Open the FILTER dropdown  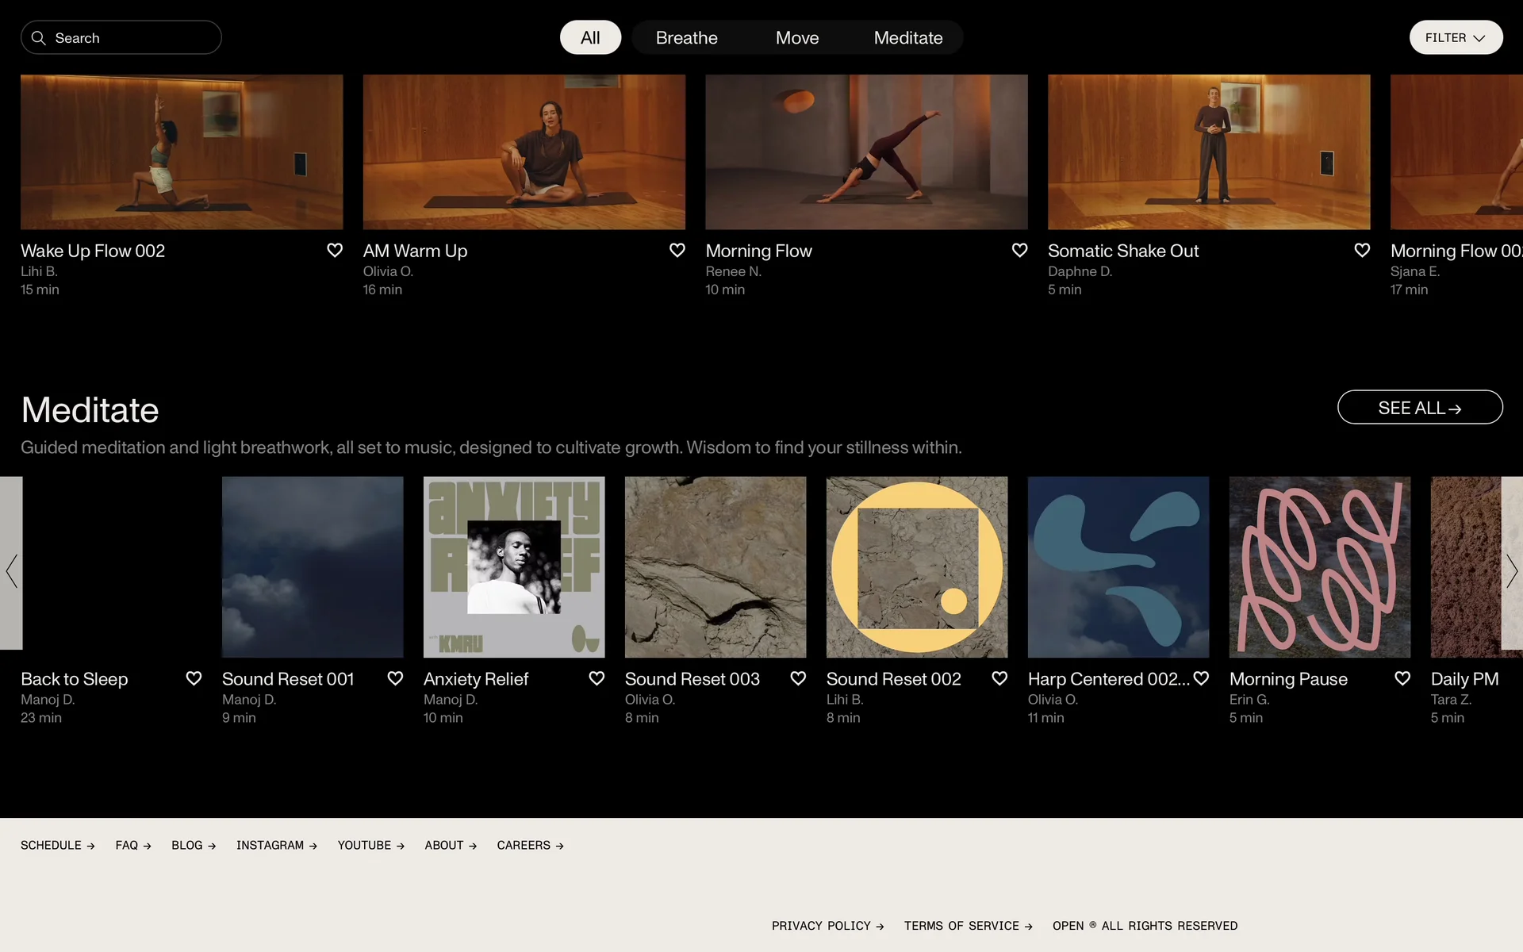pos(1456,37)
